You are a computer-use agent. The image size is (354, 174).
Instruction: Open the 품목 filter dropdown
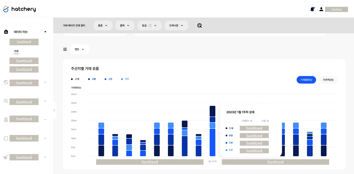125,25
